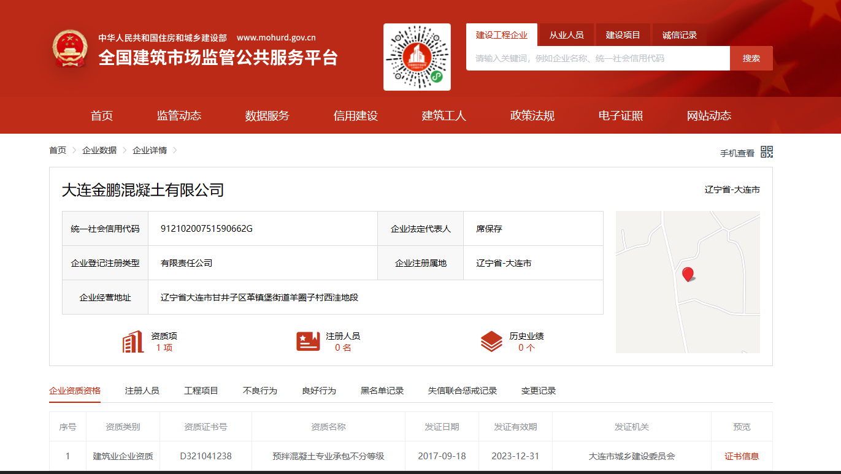Switch to the 变更记录 tab
Screen dimensions: 841x474
click(539, 391)
